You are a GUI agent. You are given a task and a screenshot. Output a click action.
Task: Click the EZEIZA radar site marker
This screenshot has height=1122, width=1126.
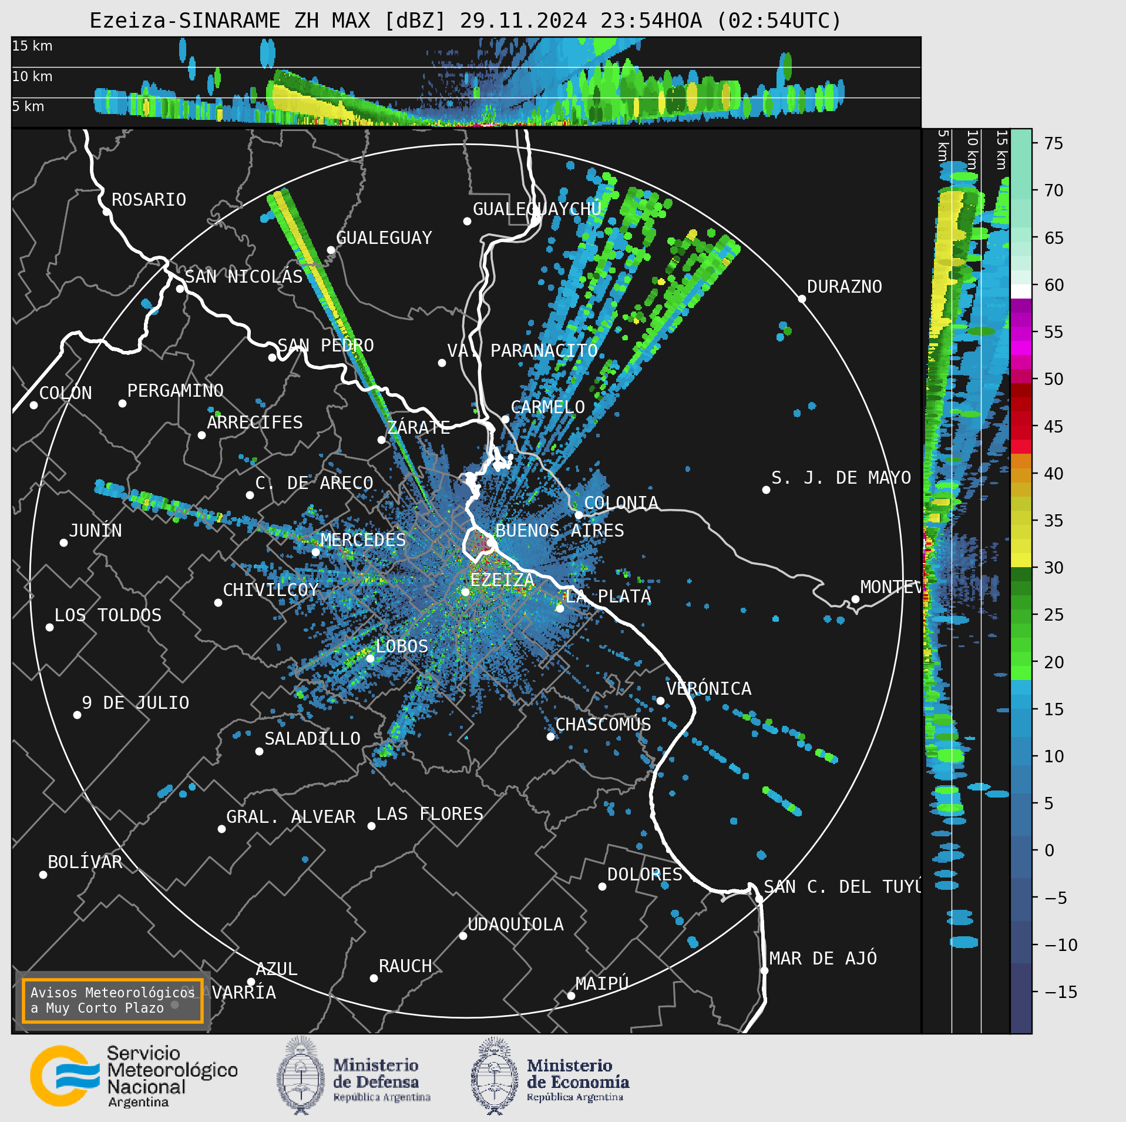point(465,592)
